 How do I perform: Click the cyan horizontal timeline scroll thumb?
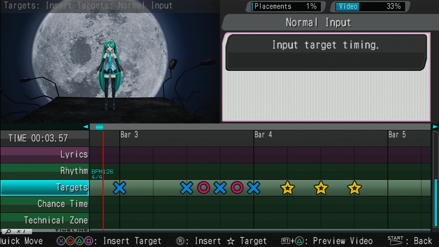click(x=99, y=127)
